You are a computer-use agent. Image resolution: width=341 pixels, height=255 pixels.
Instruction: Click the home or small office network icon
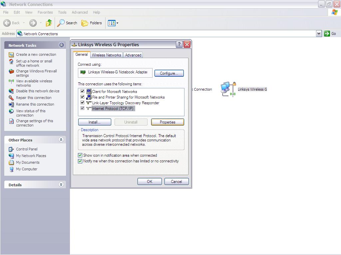[x=11, y=61]
